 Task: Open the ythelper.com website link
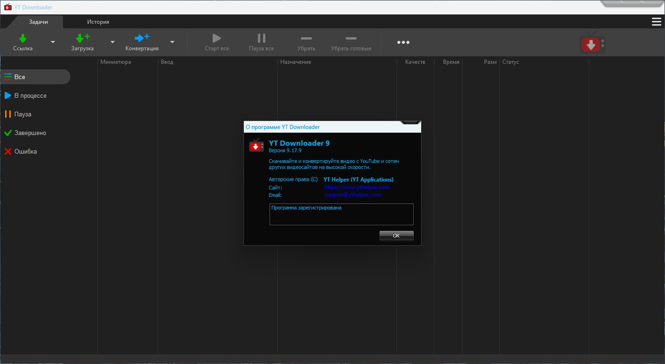(x=357, y=187)
